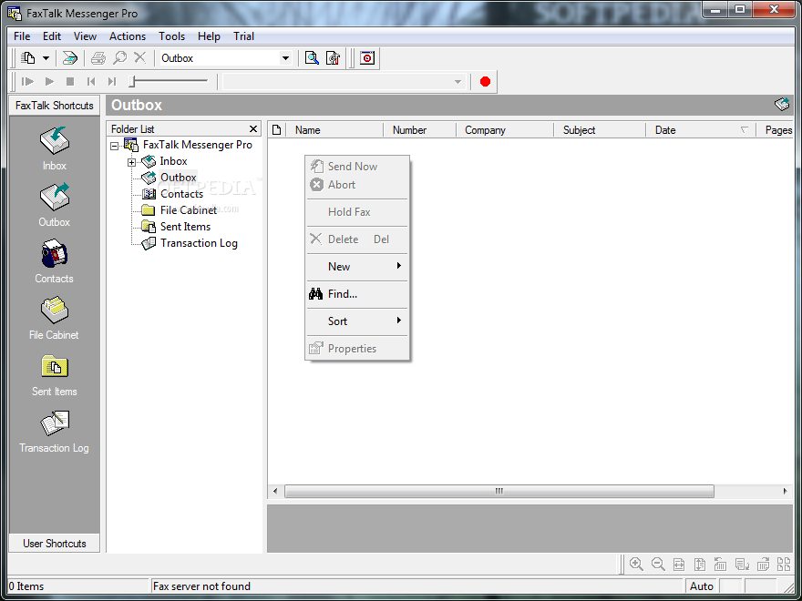Click the User Shortcuts bar button
This screenshot has width=802, height=601.
[54, 544]
